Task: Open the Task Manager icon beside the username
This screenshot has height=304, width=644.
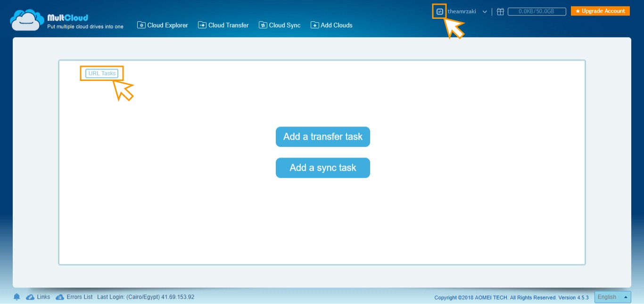Action: click(x=439, y=11)
